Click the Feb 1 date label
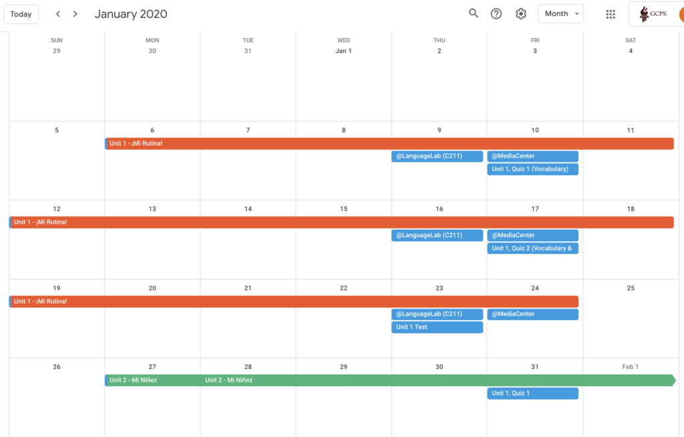 tap(631, 367)
